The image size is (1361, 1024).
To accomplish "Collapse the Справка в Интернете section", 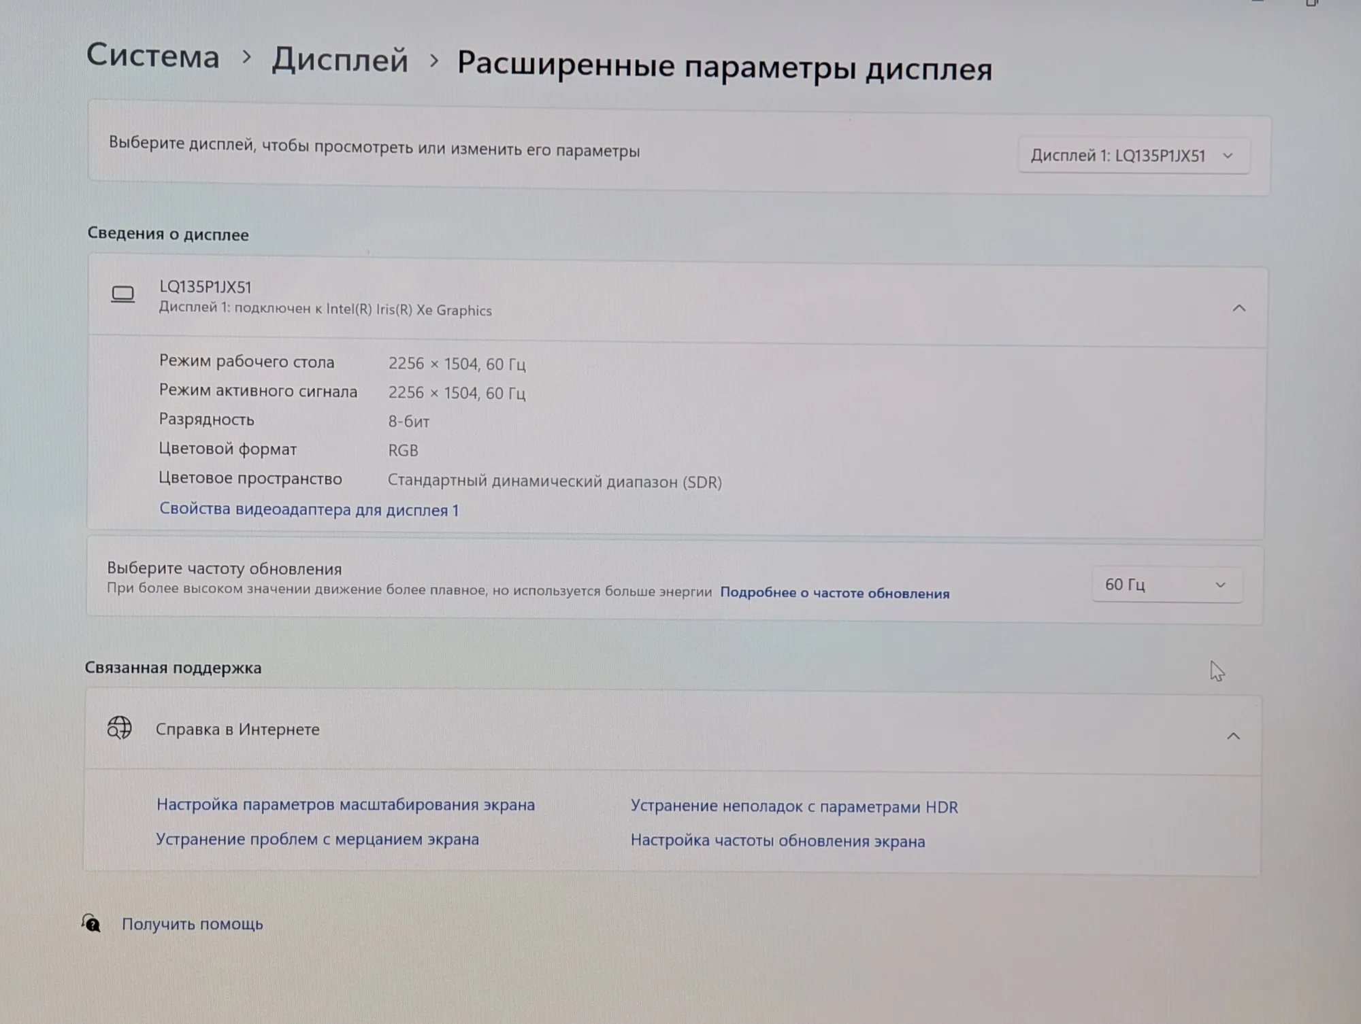I will [1232, 736].
